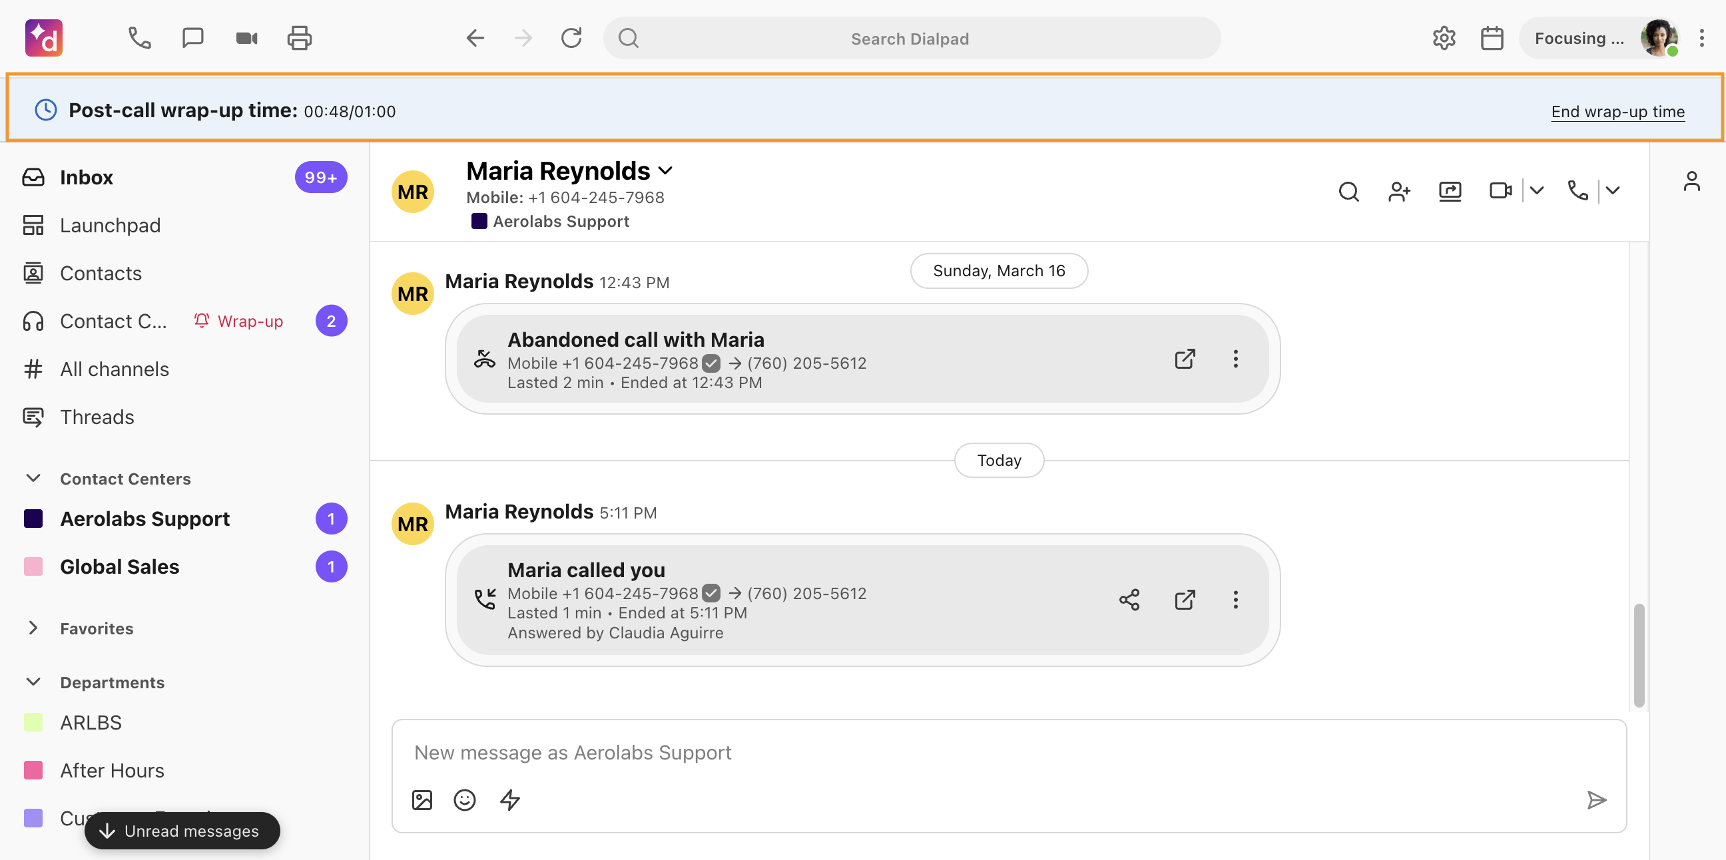Jump to Unread messages
The height and width of the screenshot is (860, 1726).
click(x=182, y=831)
